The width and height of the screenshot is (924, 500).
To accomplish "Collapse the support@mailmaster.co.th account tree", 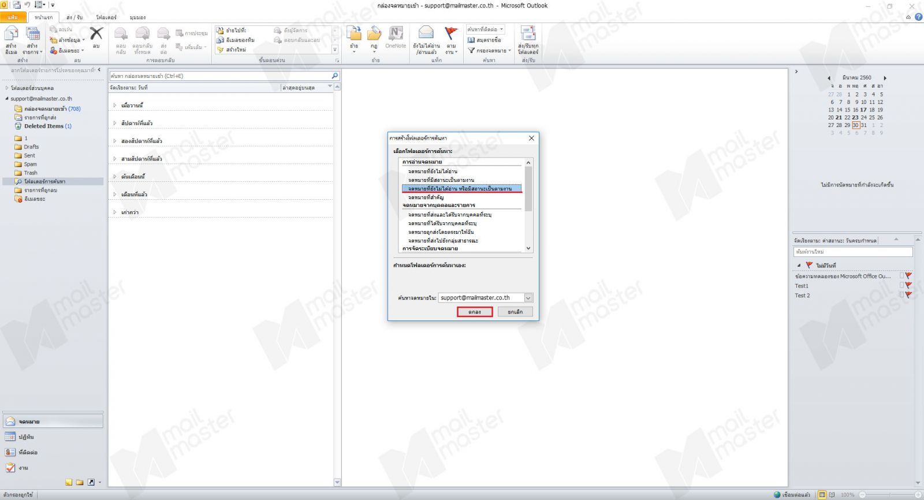I will pyautogui.click(x=7, y=99).
